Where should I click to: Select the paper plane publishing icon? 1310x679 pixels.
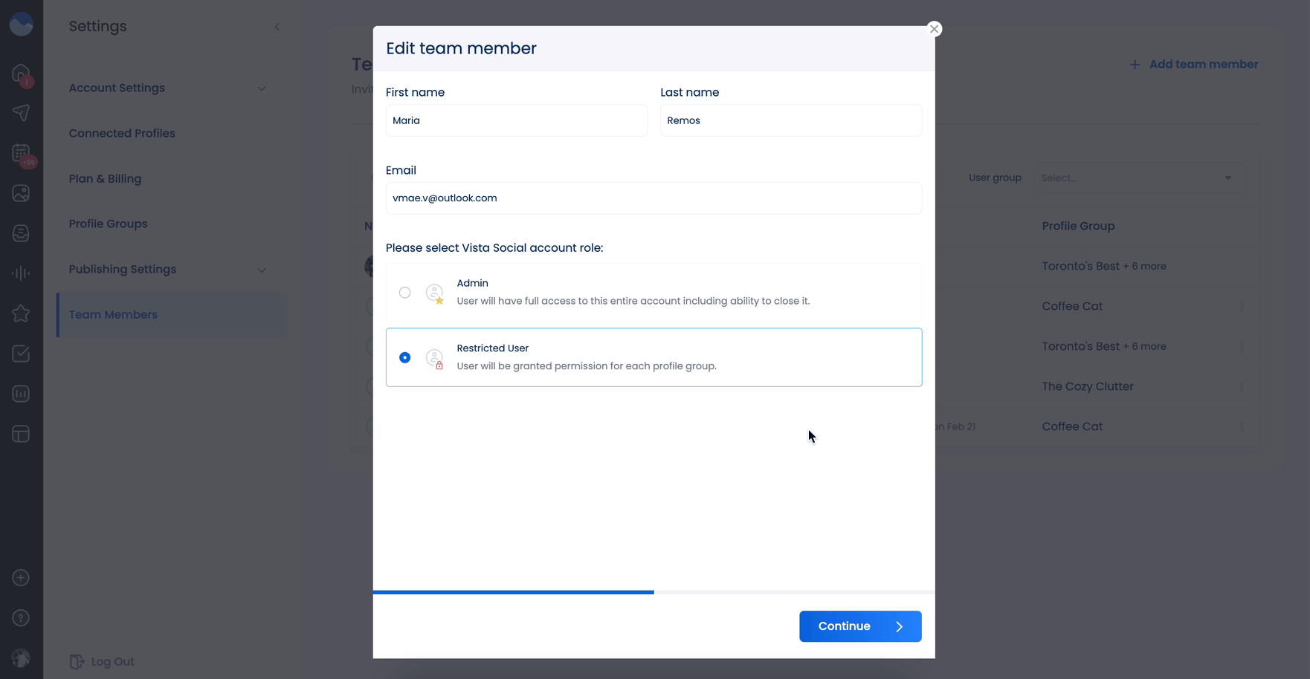tap(21, 113)
